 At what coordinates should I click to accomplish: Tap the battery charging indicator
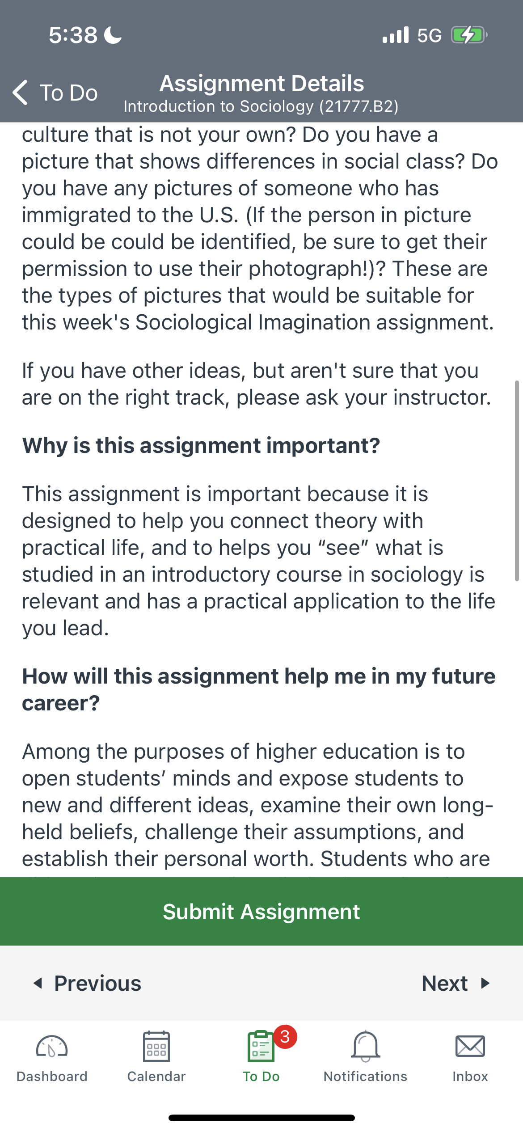(x=469, y=35)
